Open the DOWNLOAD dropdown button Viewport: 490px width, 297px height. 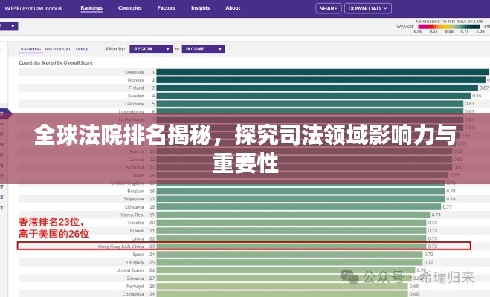point(368,8)
